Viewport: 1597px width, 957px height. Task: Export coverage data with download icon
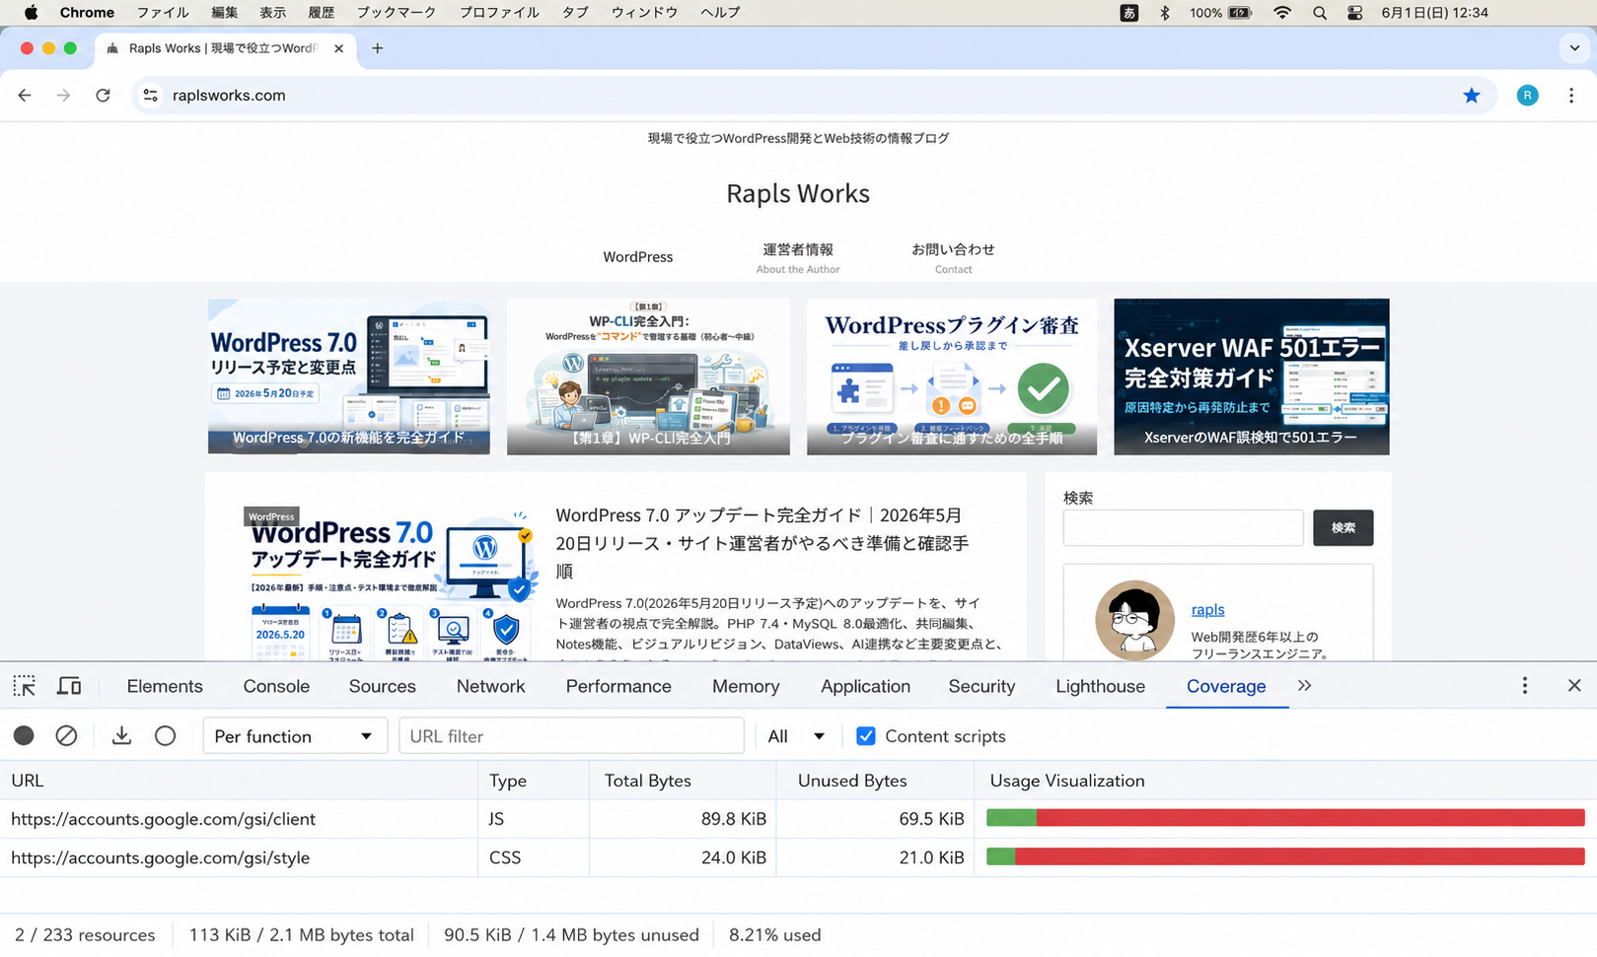tap(121, 736)
